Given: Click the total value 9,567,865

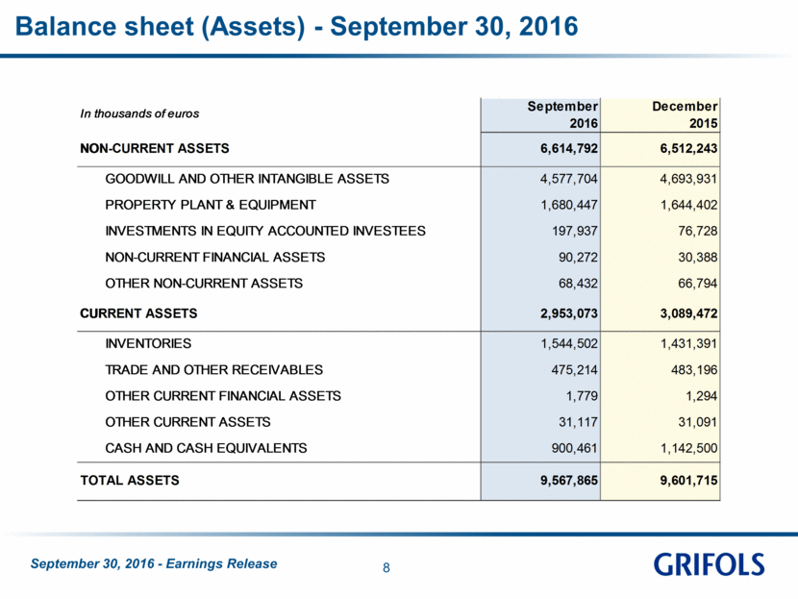Looking at the screenshot, I should 569,480.
